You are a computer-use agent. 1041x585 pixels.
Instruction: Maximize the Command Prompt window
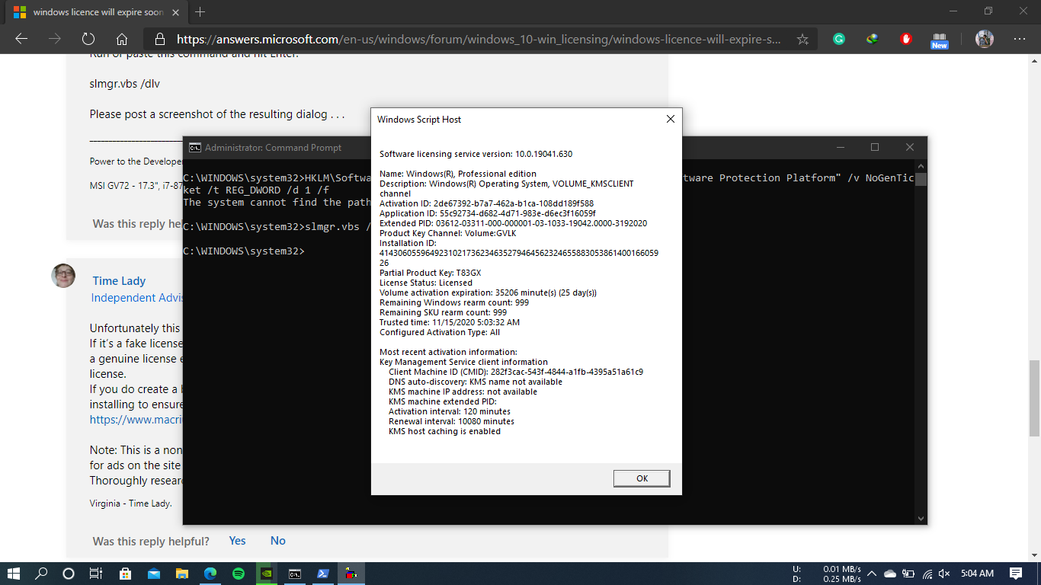(875, 147)
